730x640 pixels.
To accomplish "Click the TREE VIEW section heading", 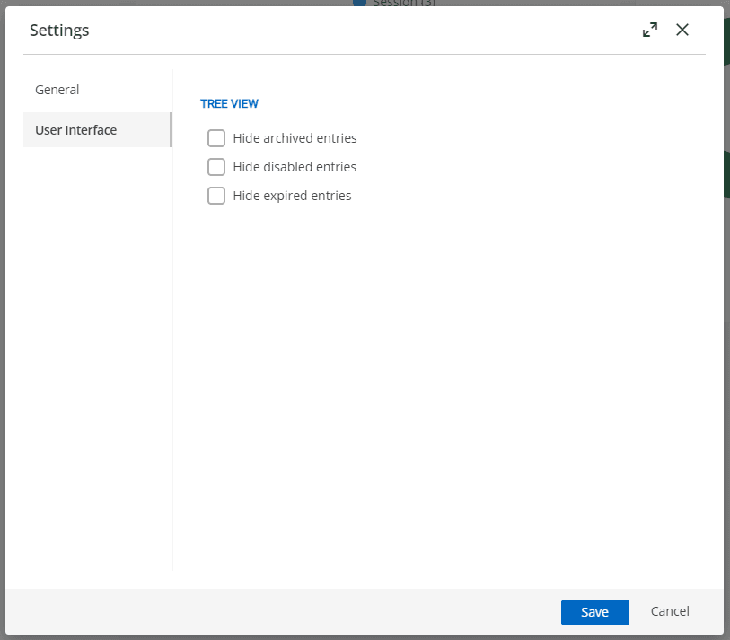I will point(230,103).
